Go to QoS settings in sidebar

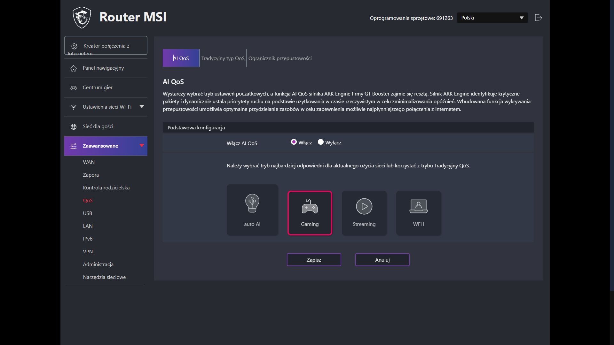[x=88, y=201]
